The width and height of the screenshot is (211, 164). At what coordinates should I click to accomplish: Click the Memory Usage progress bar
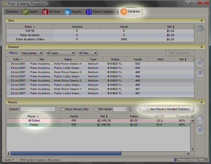pyautogui.click(x=191, y=160)
